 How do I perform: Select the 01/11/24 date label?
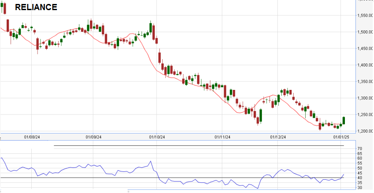(x=222, y=137)
